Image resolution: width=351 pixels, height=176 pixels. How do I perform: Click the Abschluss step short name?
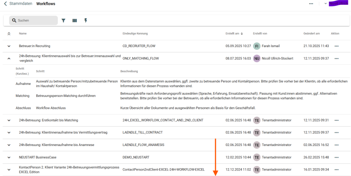[23, 108]
